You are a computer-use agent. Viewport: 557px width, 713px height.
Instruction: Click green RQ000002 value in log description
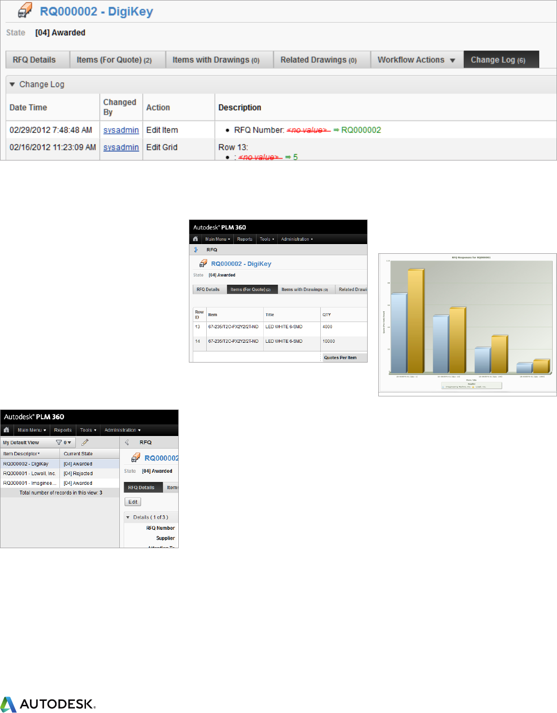pyautogui.click(x=361, y=130)
